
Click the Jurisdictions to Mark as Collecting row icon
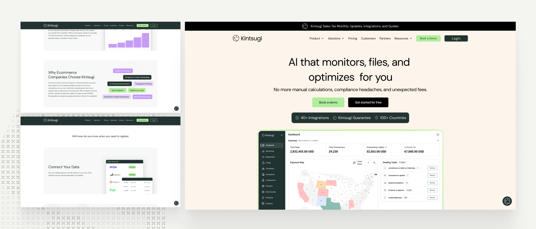click(385, 168)
